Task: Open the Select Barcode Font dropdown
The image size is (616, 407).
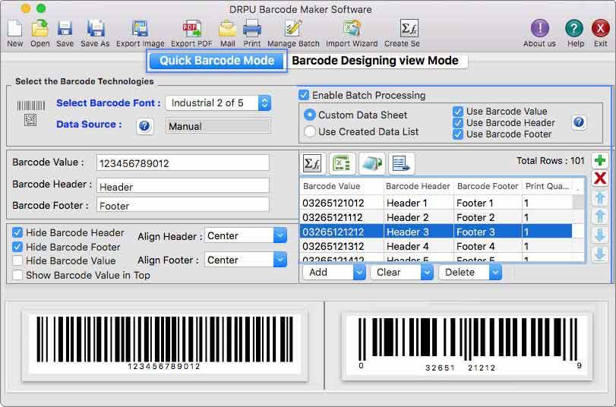Action: coord(219,103)
